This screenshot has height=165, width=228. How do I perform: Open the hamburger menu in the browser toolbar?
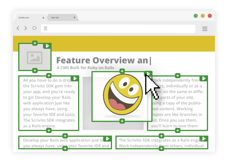(205, 29)
